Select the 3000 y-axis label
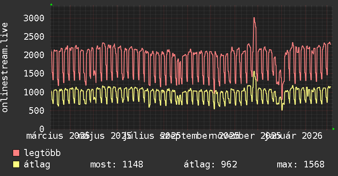 (34, 18)
